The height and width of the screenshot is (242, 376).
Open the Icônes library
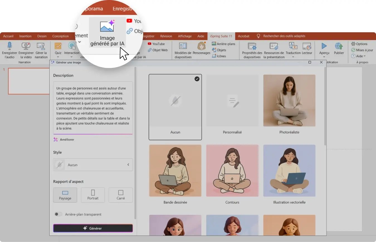[x=219, y=56]
